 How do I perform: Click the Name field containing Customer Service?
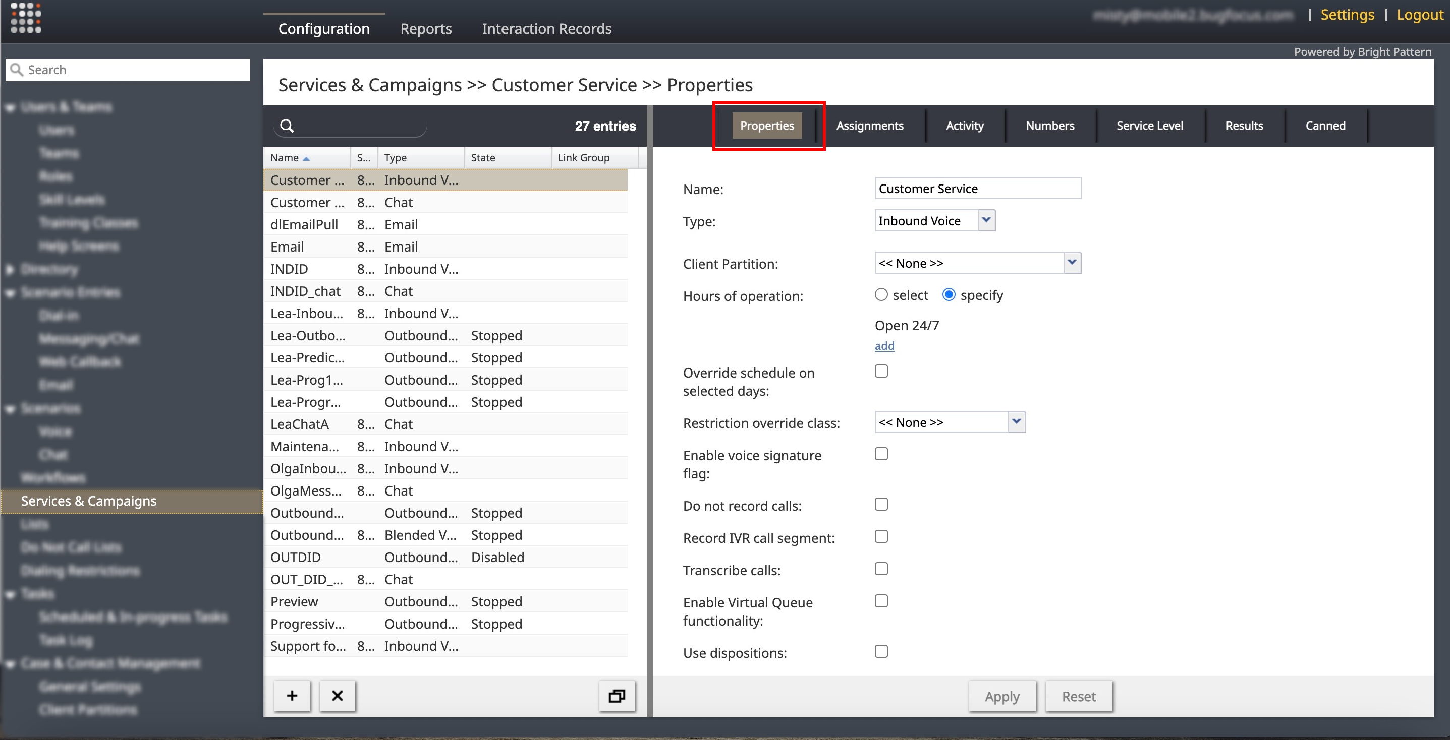coord(978,189)
